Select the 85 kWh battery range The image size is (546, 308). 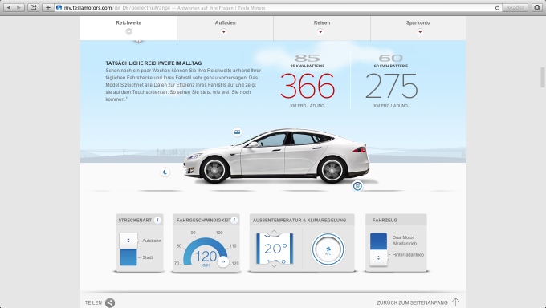click(x=307, y=81)
